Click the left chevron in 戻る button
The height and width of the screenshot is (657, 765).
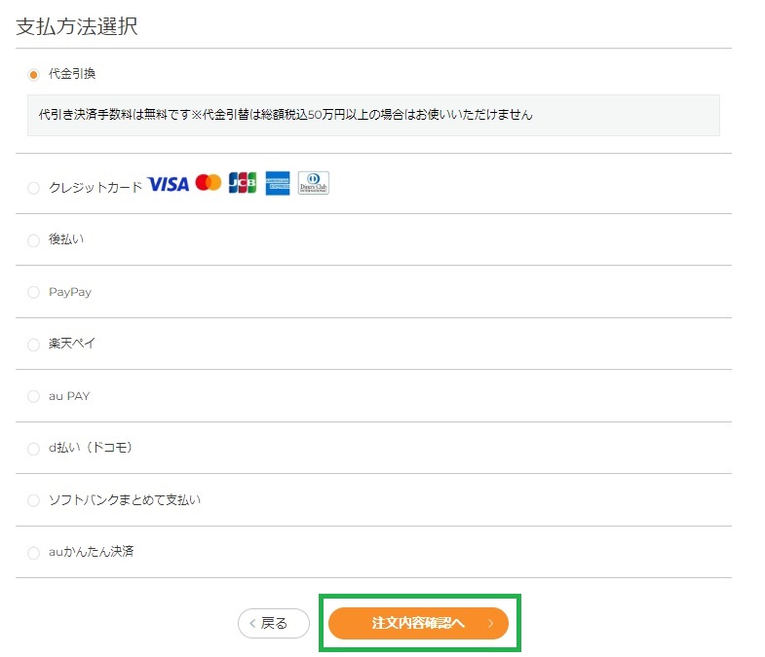pos(252,623)
